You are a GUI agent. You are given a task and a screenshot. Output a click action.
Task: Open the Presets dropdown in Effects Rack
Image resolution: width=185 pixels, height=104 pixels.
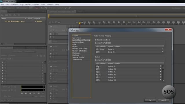pos(24,55)
